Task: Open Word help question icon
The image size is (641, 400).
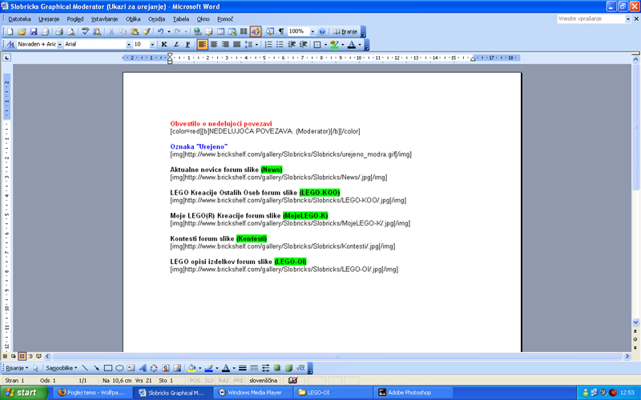Action: pos(322,31)
